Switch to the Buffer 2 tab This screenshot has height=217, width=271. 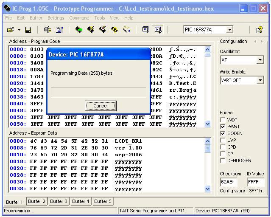[x=36, y=201]
